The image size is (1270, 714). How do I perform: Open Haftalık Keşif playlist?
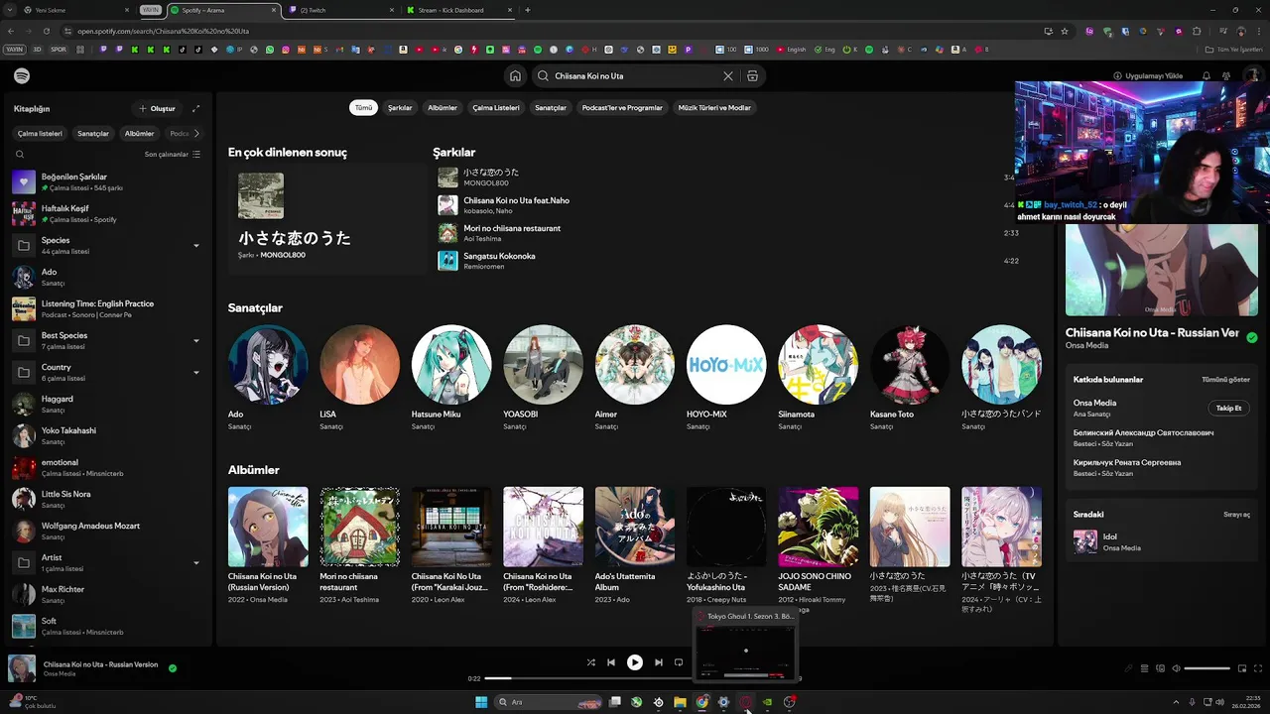[x=107, y=214]
